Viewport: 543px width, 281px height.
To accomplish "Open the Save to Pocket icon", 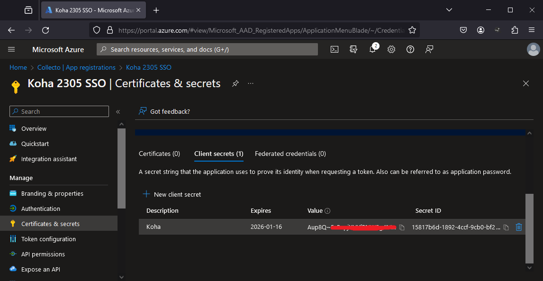I will coord(463,30).
